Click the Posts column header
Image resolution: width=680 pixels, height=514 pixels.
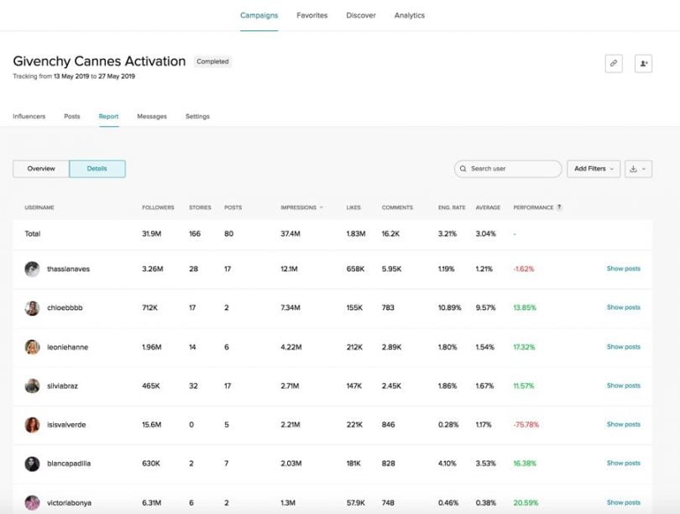click(233, 207)
